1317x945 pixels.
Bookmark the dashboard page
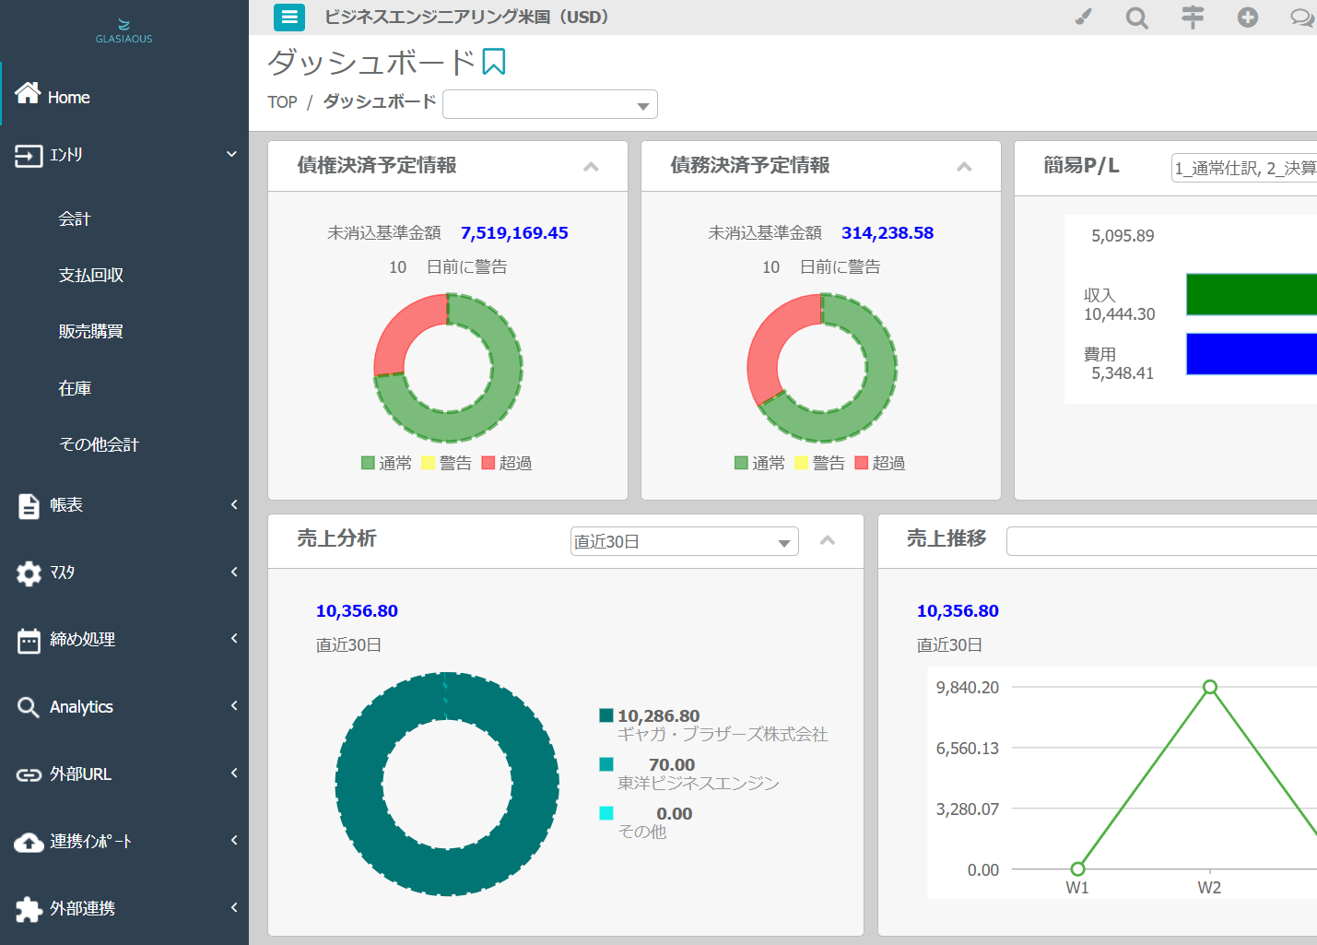tap(494, 62)
